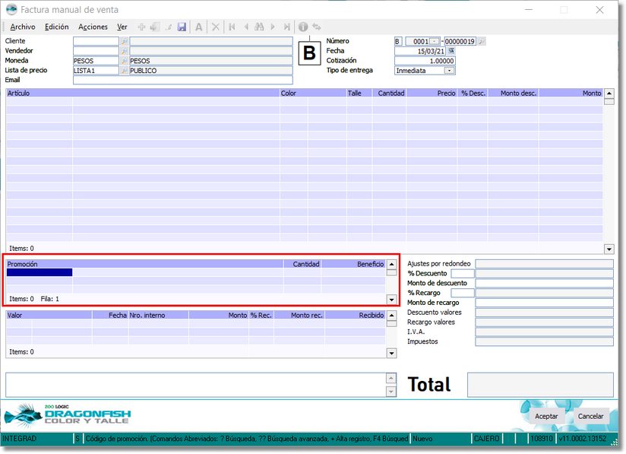Click the Email input field

182,80
